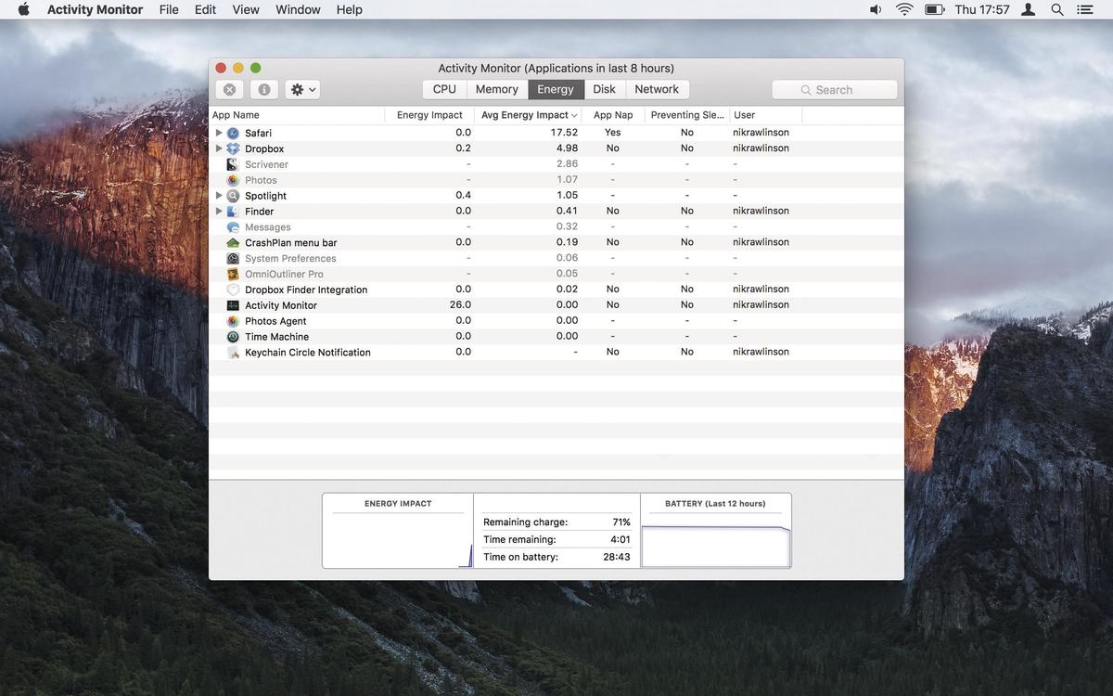Click the user account icon in menu bar

click(x=1029, y=9)
